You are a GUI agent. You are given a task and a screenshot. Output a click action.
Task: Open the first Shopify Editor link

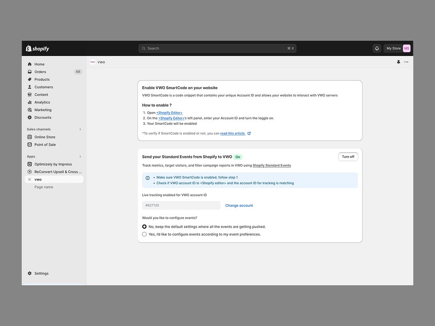tap(169, 112)
